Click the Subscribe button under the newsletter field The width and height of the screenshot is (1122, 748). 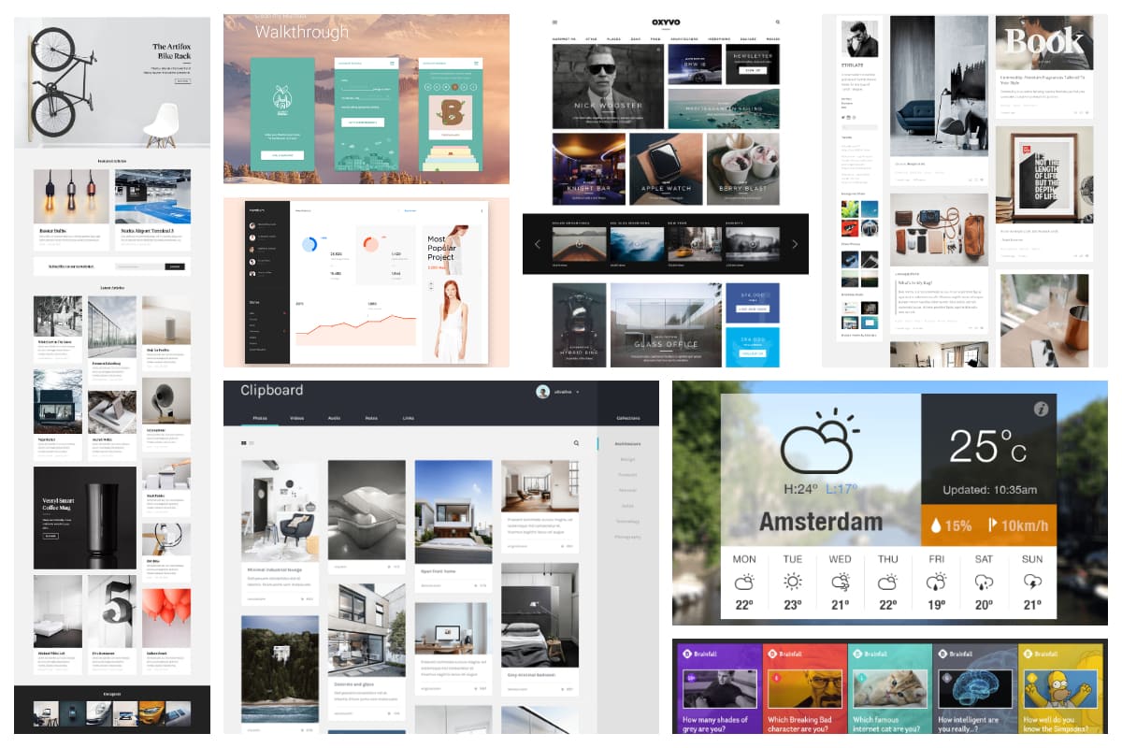175,266
